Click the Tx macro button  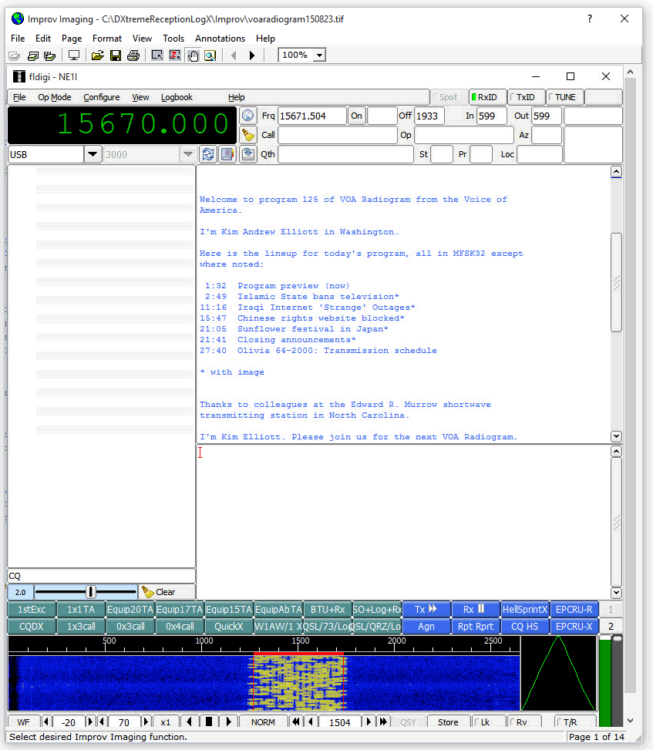(x=426, y=609)
